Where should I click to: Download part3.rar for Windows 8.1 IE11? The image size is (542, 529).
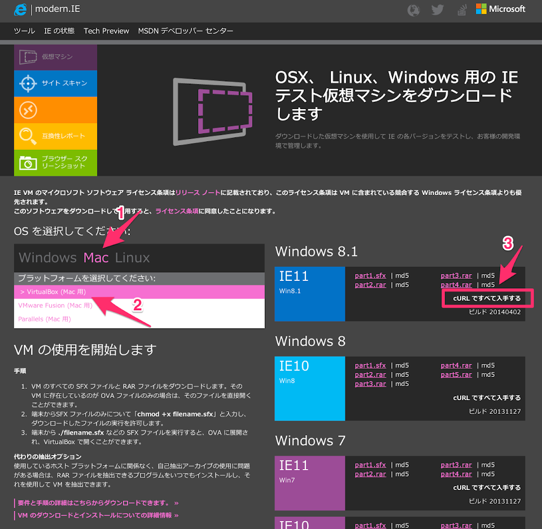click(x=456, y=276)
